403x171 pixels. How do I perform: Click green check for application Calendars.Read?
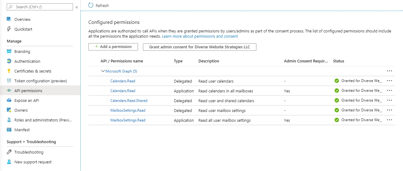click(337, 91)
